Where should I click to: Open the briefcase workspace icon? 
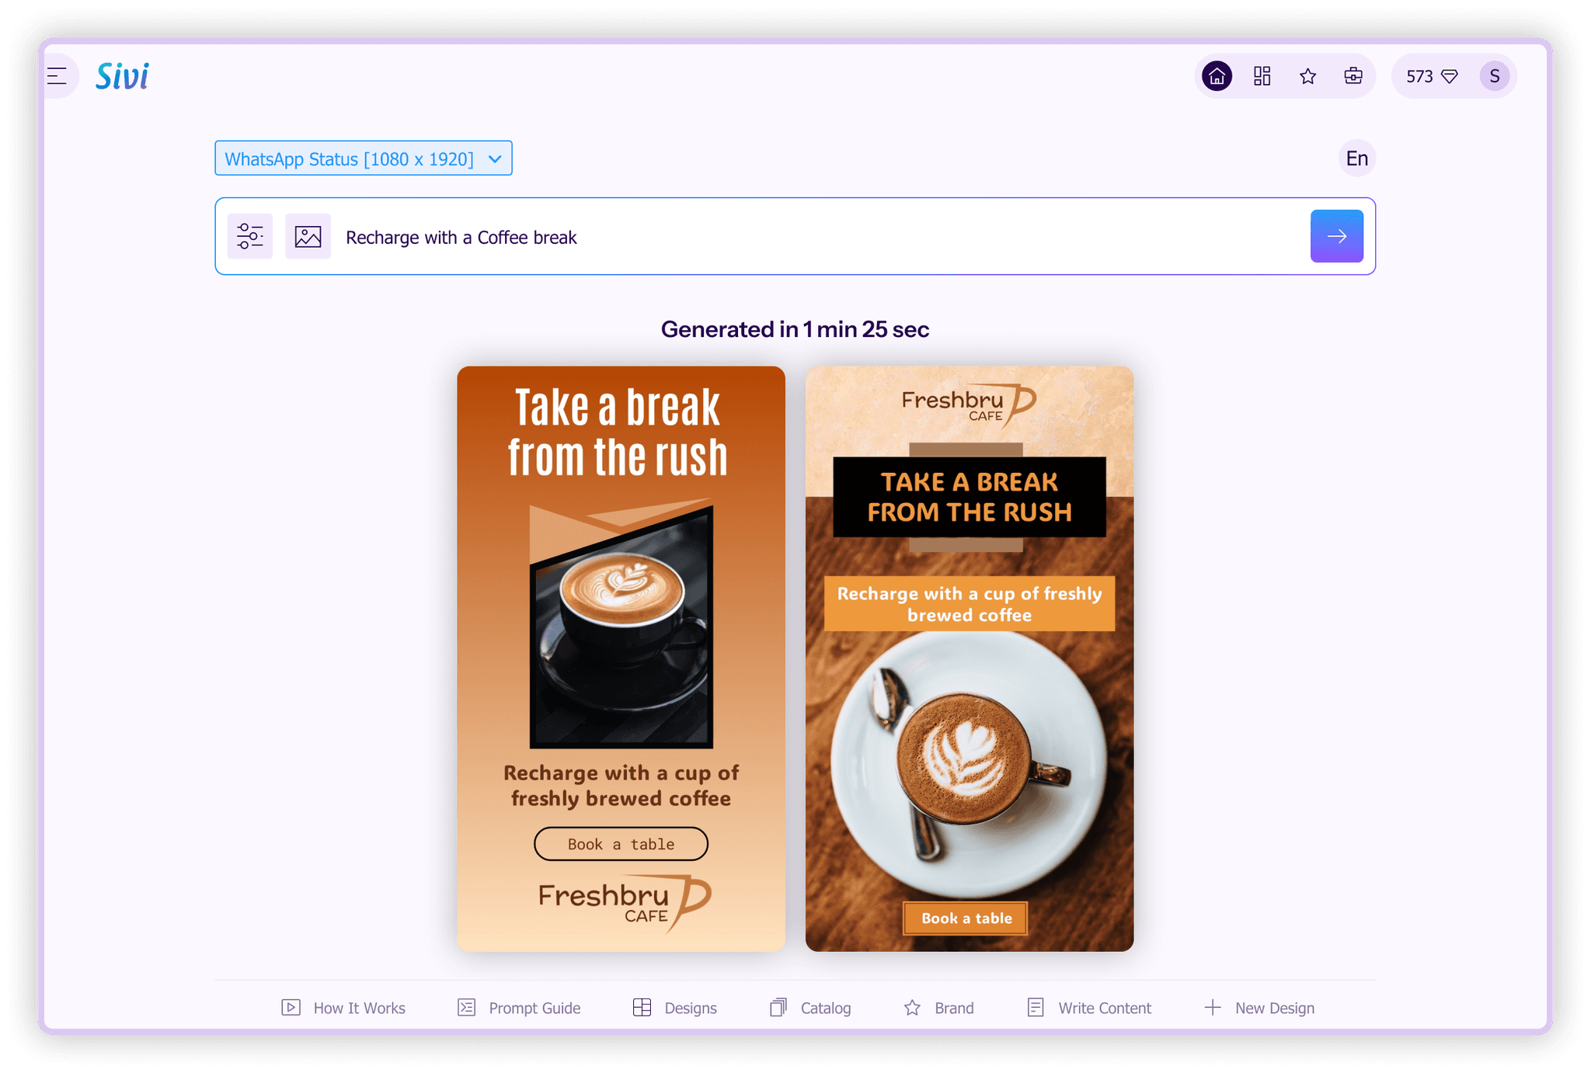coord(1353,75)
